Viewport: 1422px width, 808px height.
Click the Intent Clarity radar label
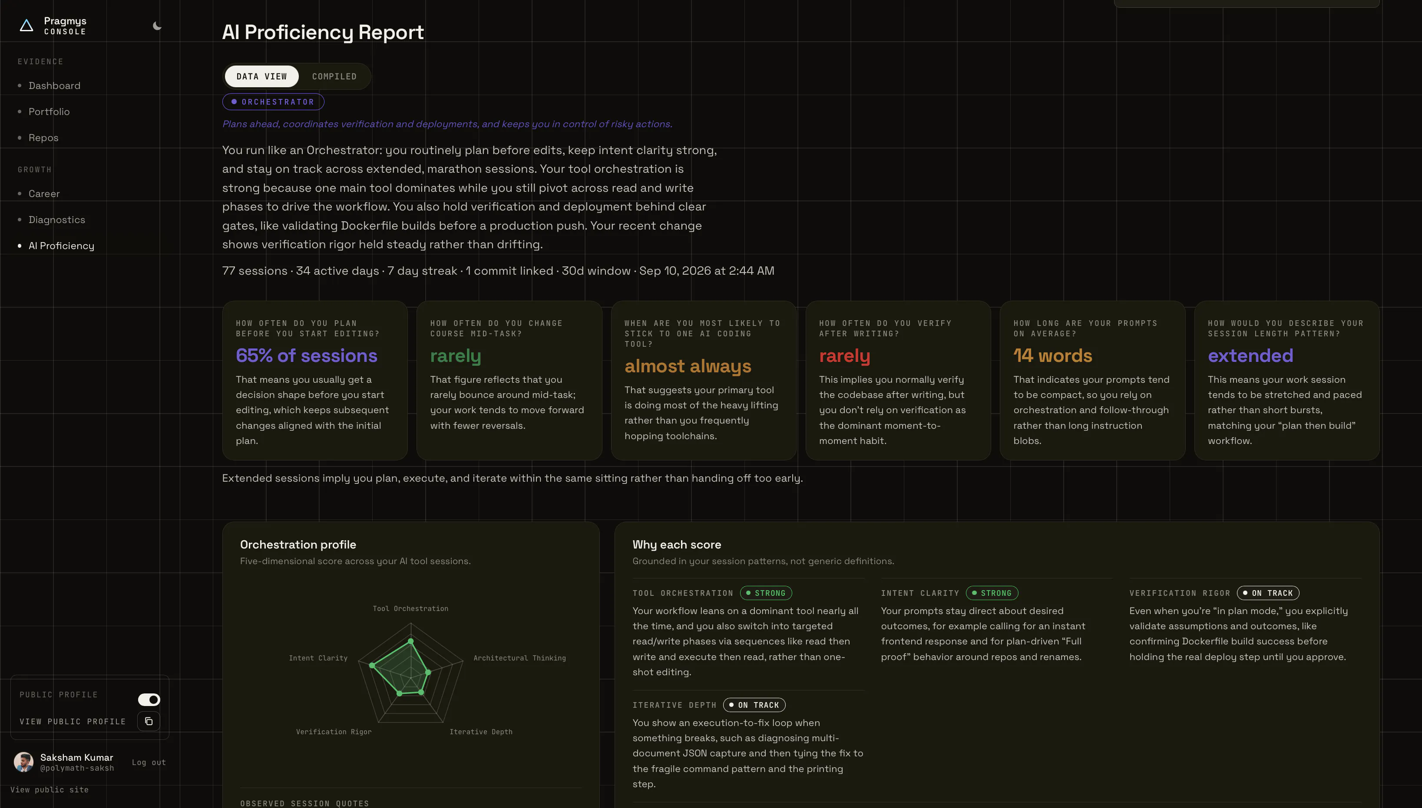318,658
